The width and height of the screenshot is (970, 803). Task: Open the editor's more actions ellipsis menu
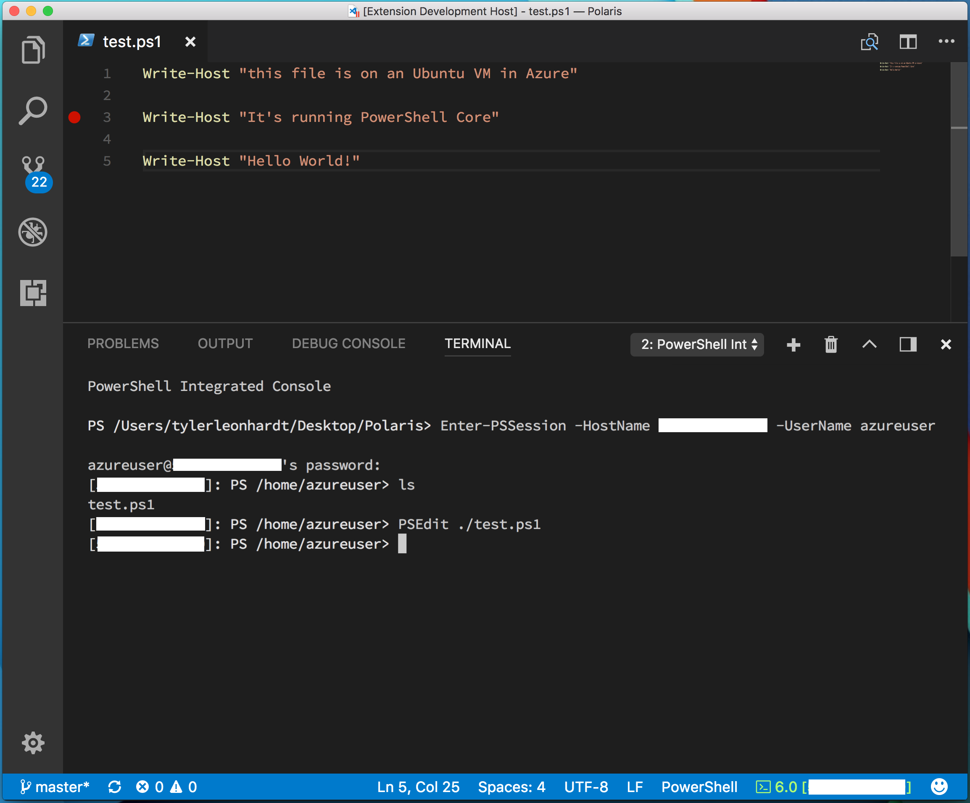[x=946, y=42]
